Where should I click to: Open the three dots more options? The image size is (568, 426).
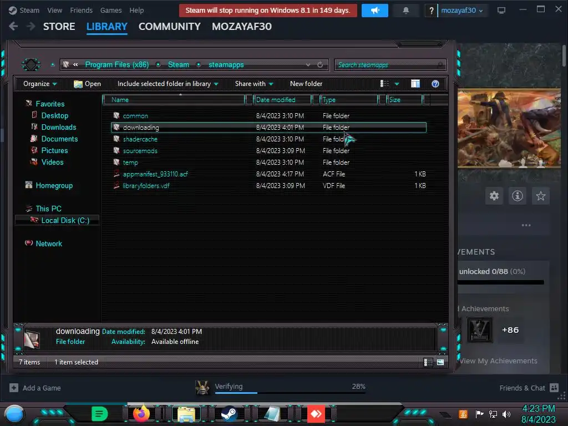click(526, 225)
